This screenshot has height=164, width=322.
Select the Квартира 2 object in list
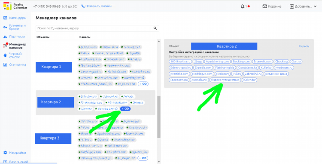click(x=55, y=102)
